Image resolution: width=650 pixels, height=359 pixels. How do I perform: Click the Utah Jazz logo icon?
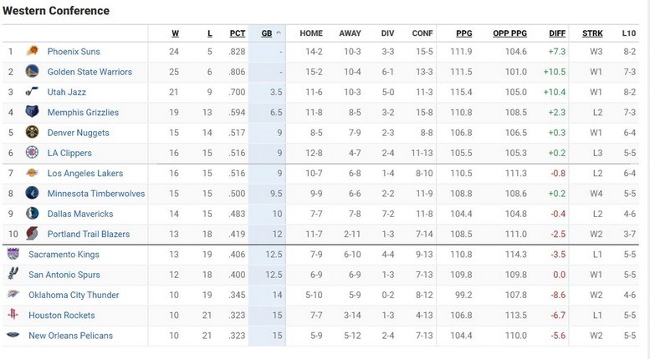pyautogui.click(x=33, y=92)
